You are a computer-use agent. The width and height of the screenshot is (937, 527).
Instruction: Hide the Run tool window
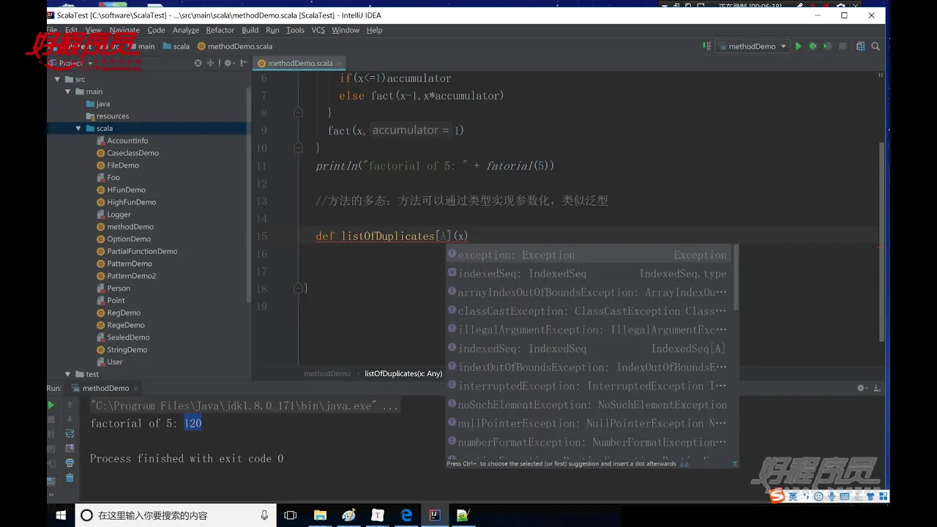tap(876, 388)
